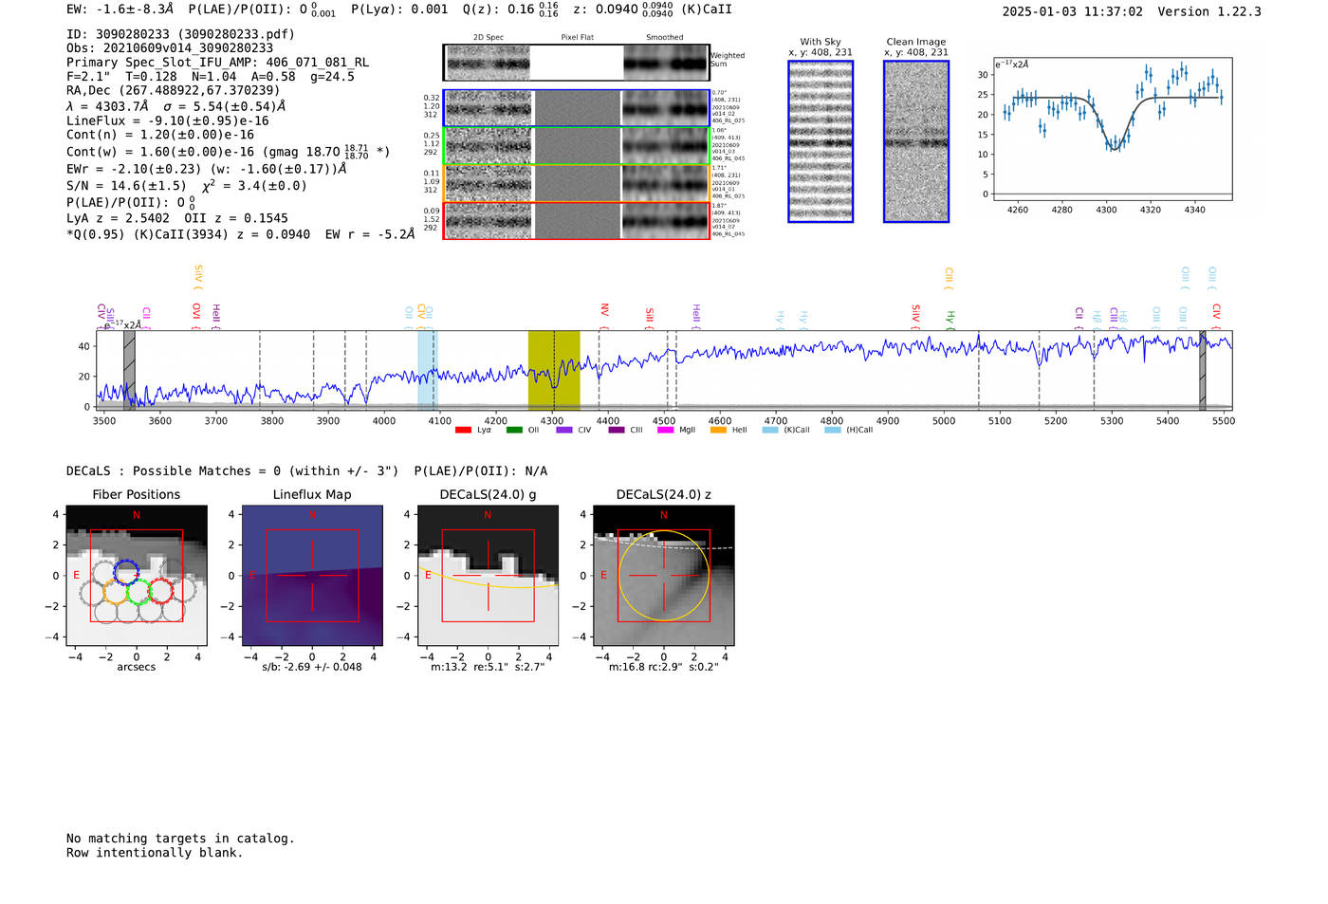Click the ID: 3090280233 line
The height and width of the screenshot is (904, 1328).
pyautogui.click(x=180, y=34)
